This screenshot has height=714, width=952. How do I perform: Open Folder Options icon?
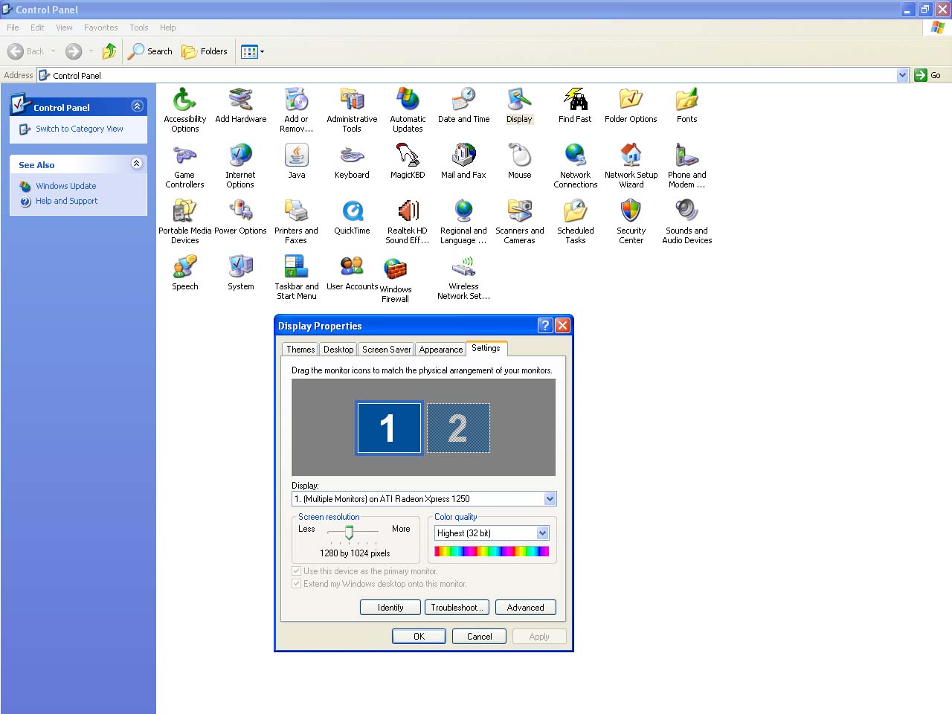point(631,100)
